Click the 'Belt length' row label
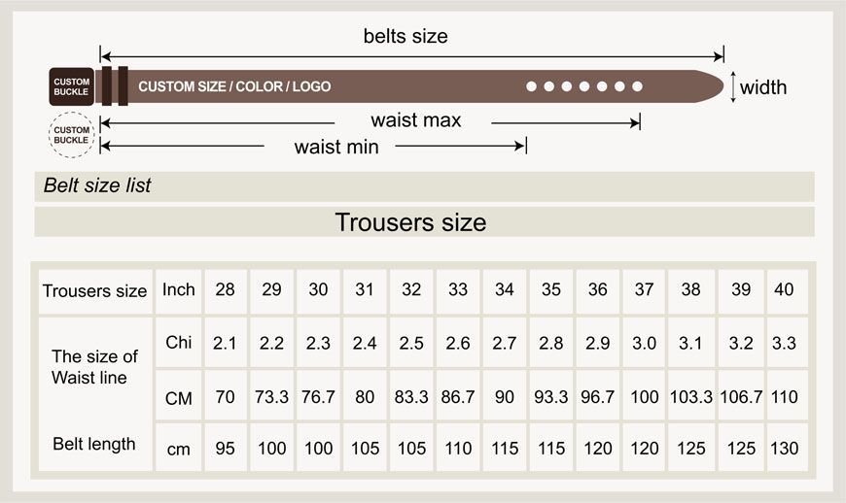Viewport: 846px width, 503px height. click(94, 445)
